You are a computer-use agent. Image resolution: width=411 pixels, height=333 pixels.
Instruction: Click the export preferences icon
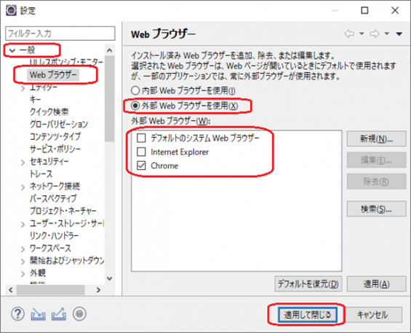pos(59,314)
